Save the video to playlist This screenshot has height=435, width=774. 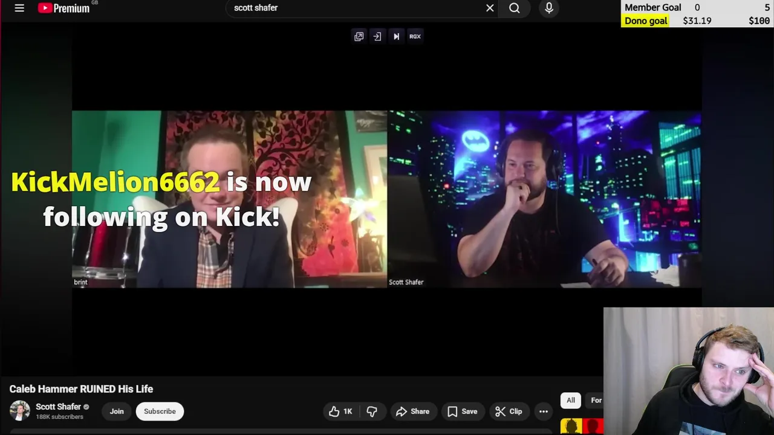tap(463, 411)
